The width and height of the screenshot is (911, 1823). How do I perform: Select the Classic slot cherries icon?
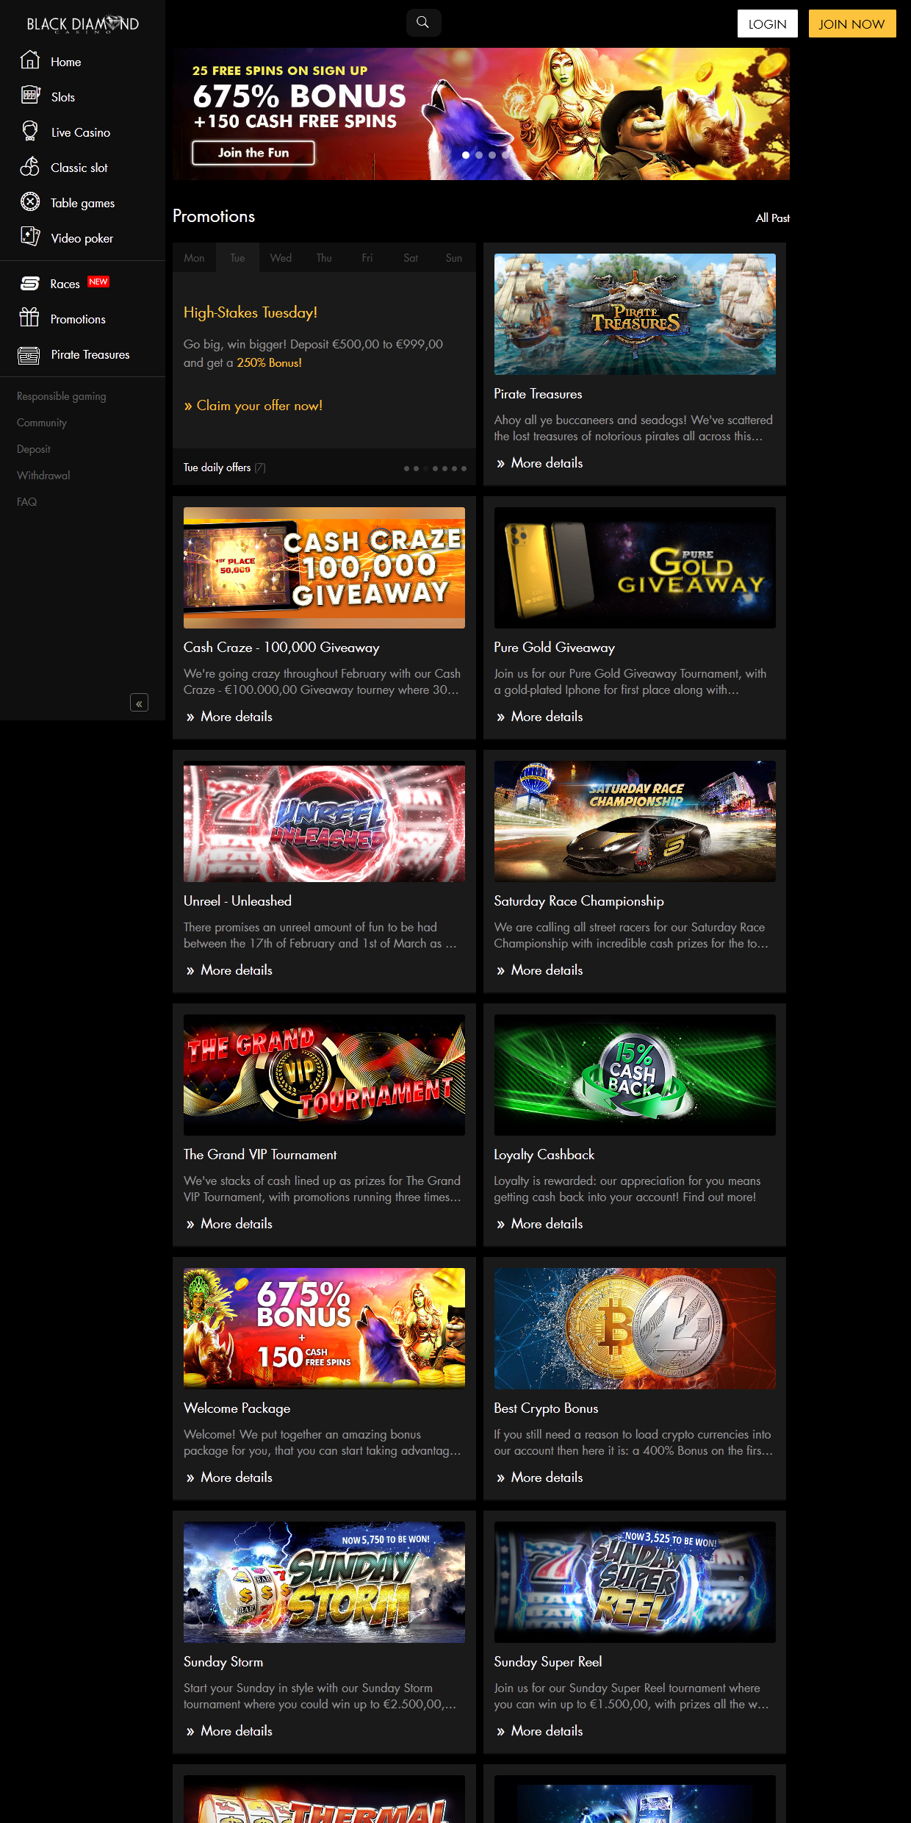tap(30, 167)
